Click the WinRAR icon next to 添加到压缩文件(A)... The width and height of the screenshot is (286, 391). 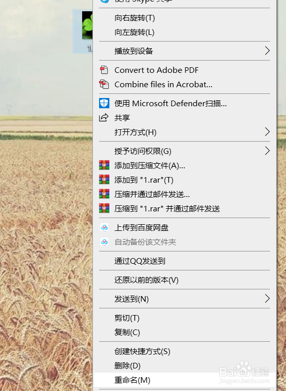tap(104, 165)
